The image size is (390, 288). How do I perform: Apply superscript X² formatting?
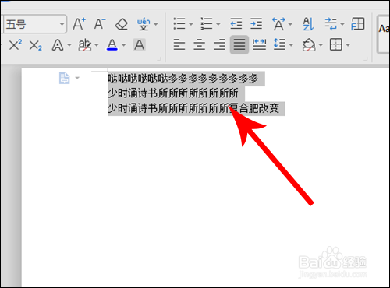(16, 45)
